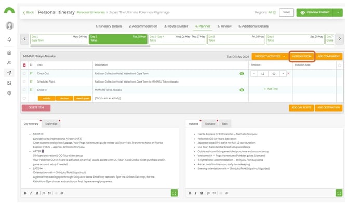
Task: Go to step 3. Route Builder
Action: (176, 26)
